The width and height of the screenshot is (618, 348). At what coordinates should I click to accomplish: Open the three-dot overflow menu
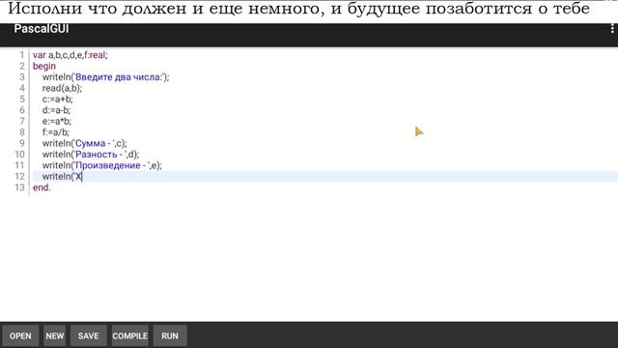coord(612,28)
